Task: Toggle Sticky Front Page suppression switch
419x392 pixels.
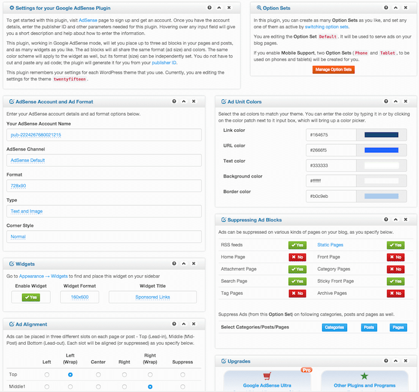Action: tap(396, 281)
